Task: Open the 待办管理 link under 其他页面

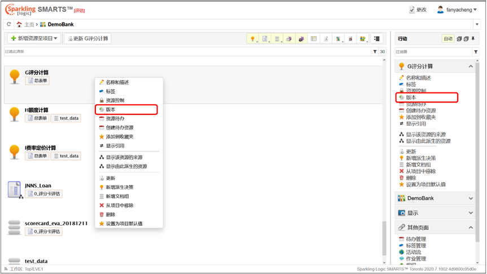Action: 416,239
